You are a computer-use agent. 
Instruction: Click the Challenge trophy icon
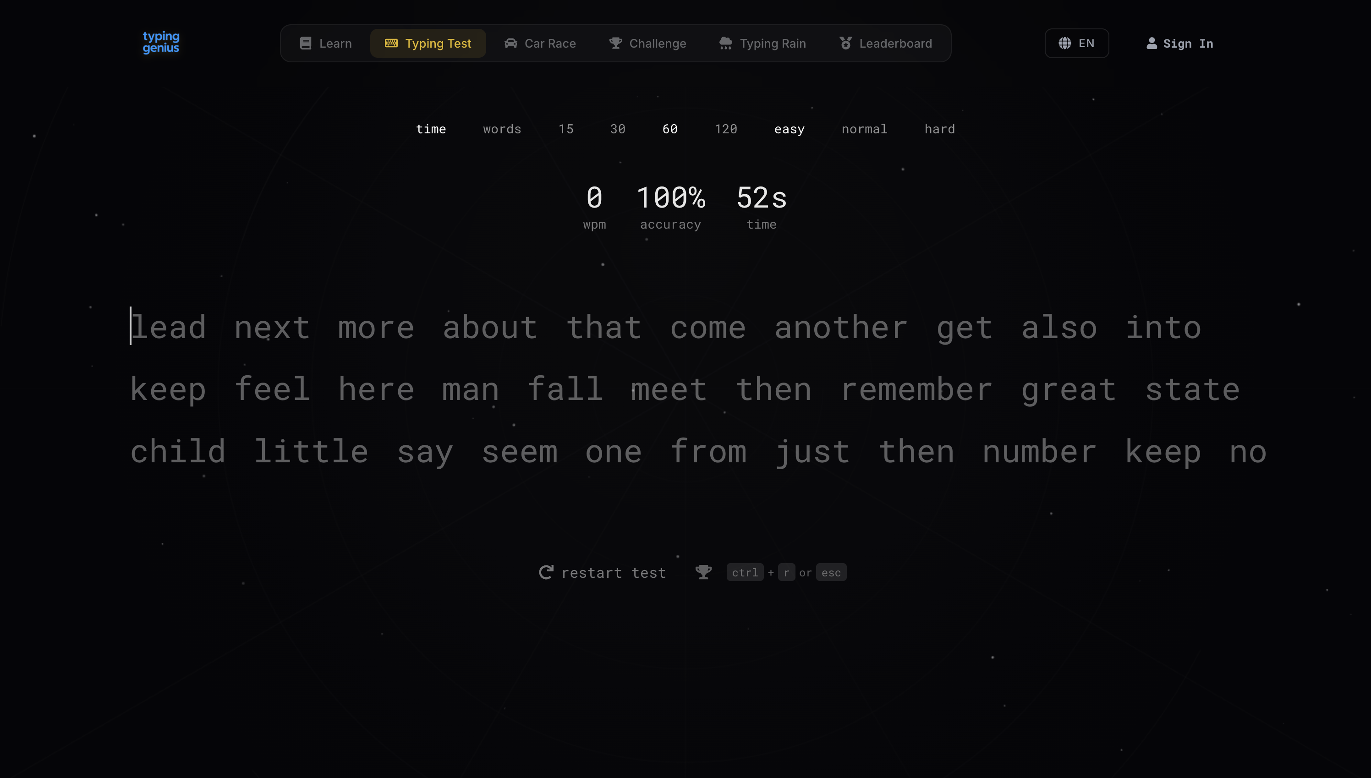point(615,43)
